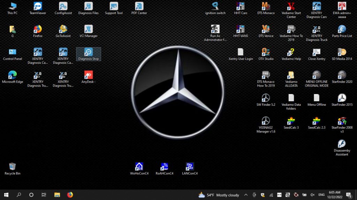Open Recycle Bin
Image resolution: width=357 pixels, height=200 pixels.
[12, 169]
